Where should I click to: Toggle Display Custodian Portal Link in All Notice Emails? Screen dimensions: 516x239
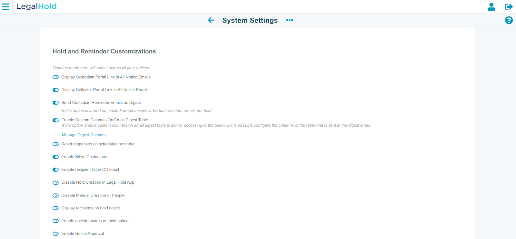pyautogui.click(x=56, y=77)
